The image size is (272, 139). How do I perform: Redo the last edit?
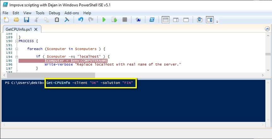(x=91, y=20)
